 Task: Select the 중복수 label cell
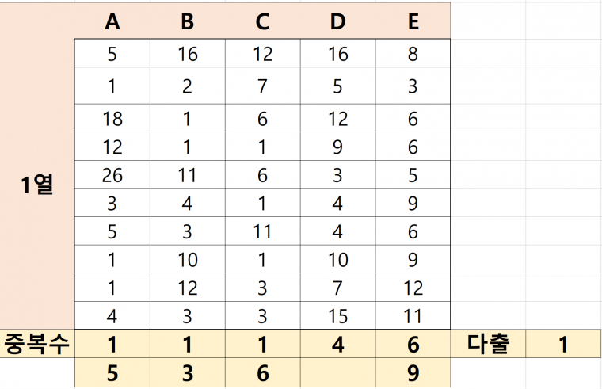pos(37,343)
